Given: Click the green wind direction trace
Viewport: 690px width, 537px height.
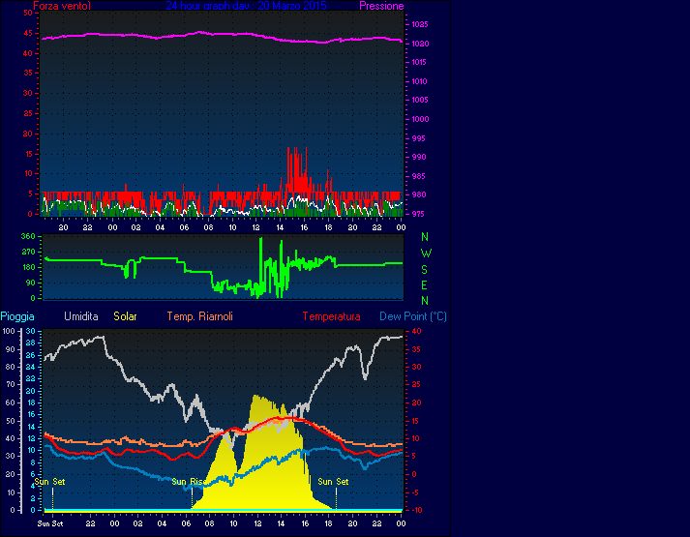Looking at the screenshot, I should pos(155,259).
